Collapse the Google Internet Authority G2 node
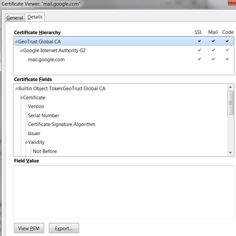Viewport: 236px width, 236px height. tap(22, 51)
